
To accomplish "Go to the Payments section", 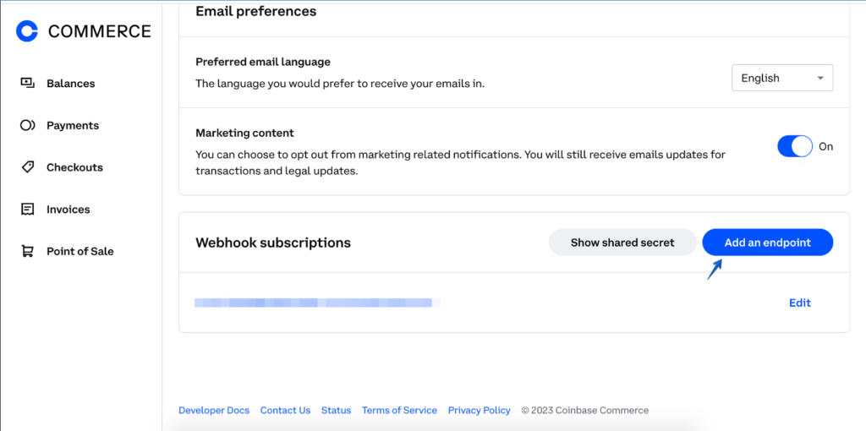I will click(x=73, y=125).
